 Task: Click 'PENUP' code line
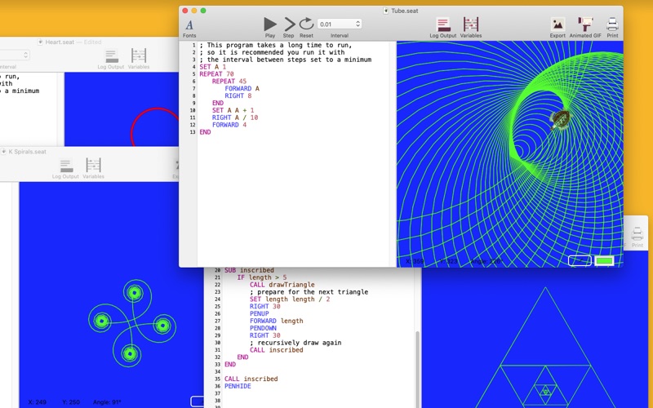pyautogui.click(x=259, y=313)
